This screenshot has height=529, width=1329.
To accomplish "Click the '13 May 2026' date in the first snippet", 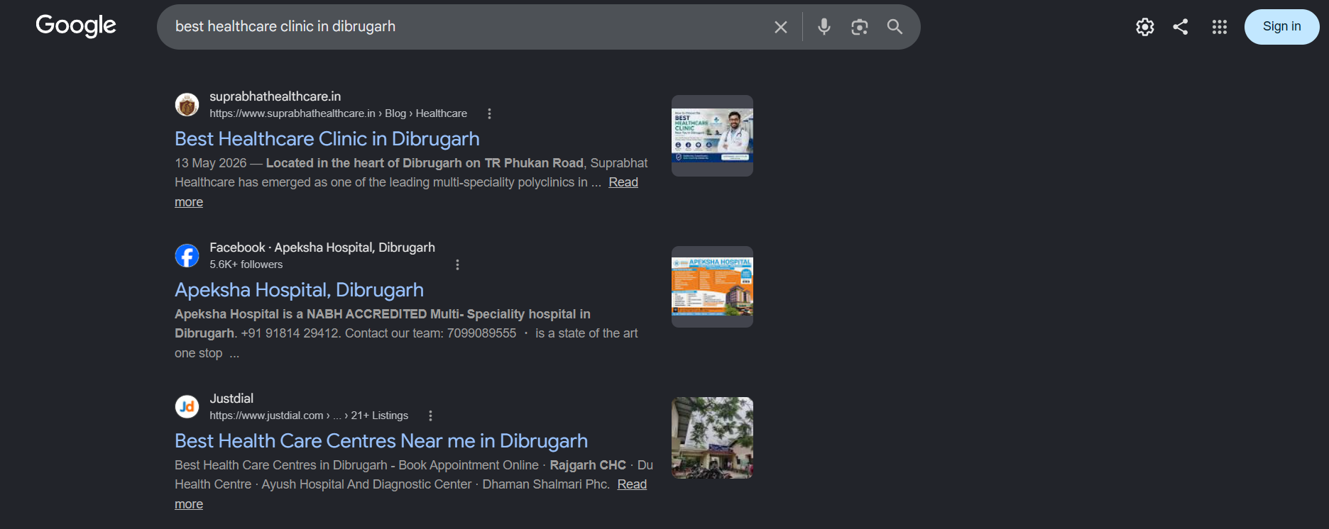I will (x=211, y=163).
